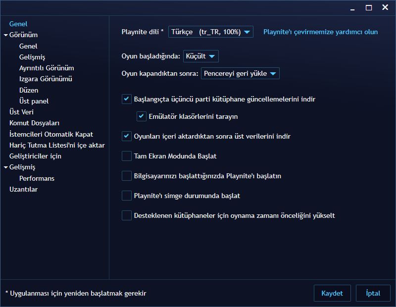This screenshot has width=396, height=307.
Task: Toggle Emülatör klasörlerini tarayın checkbox
Action: (x=142, y=116)
